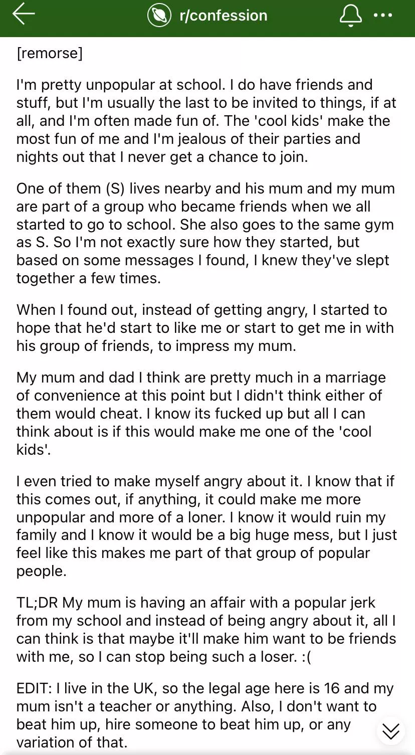Click the sad face emoticon after "loser."

[305, 657]
